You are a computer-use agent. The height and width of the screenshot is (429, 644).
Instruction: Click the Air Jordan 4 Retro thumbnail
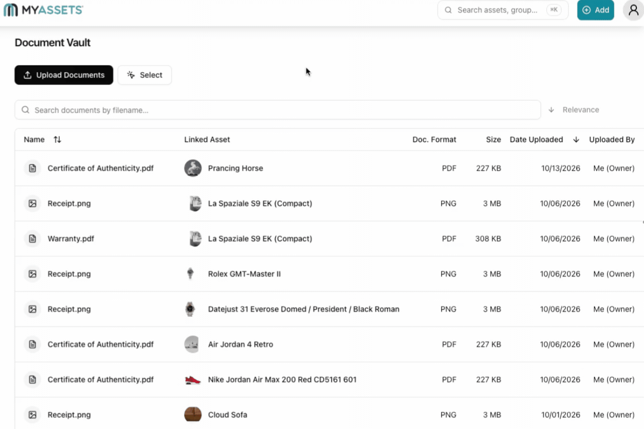pyautogui.click(x=193, y=345)
